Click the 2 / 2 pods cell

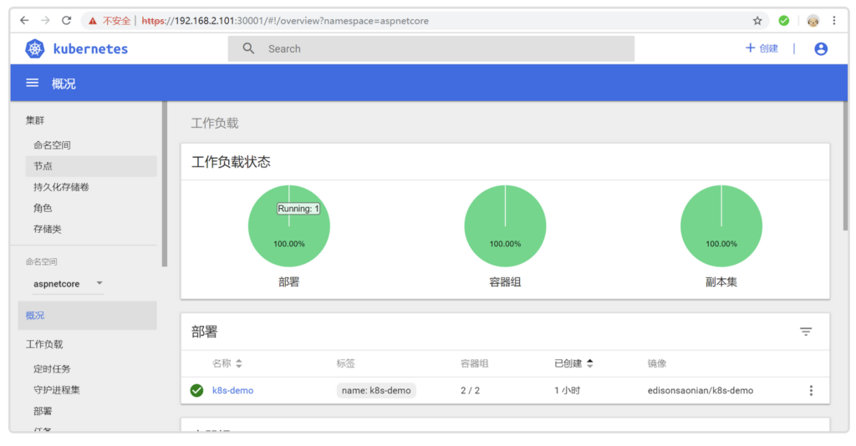[x=470, y=390]
